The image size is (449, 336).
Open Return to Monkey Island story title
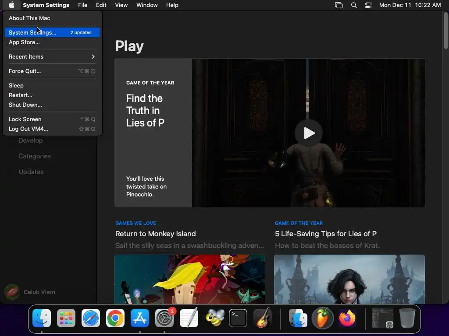click(x=156, y=234)
